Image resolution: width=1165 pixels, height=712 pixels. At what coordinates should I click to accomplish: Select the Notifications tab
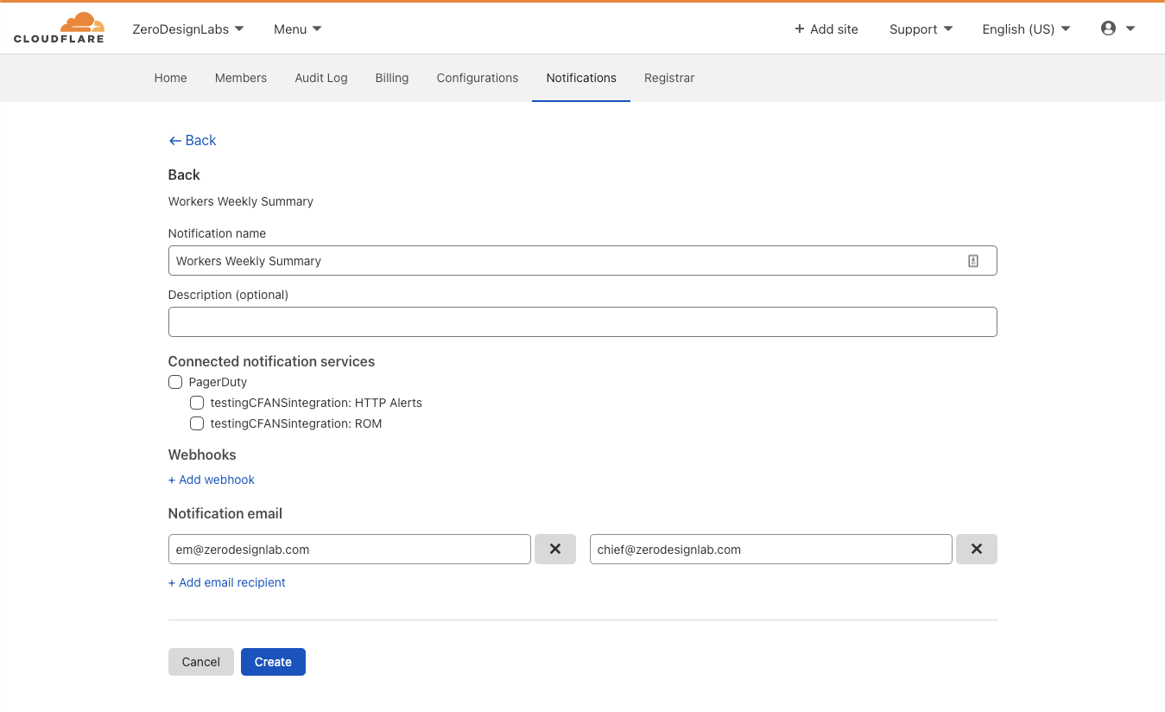pos(581,78)
